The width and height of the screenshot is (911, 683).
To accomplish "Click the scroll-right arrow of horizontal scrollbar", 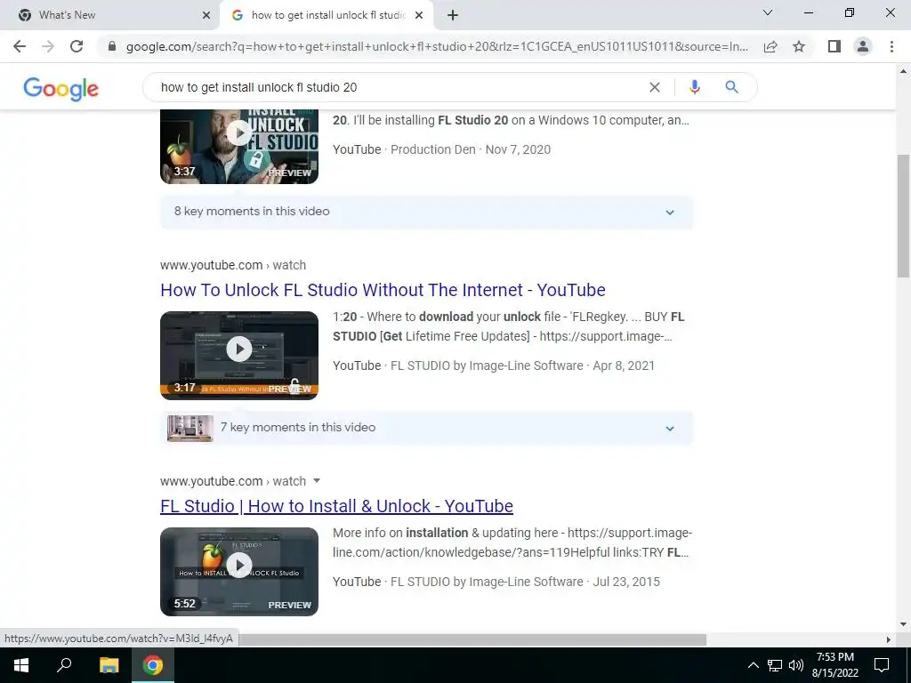I will click(888, 639).
